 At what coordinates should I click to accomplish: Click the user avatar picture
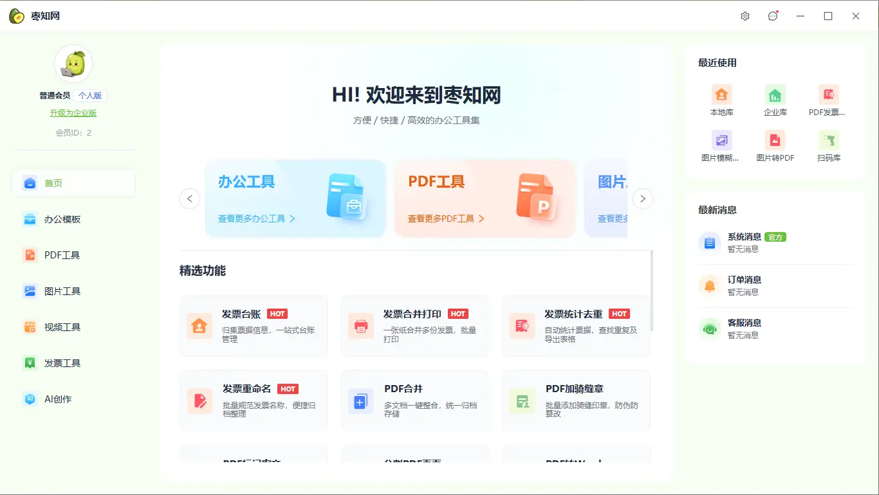point(73,64)
